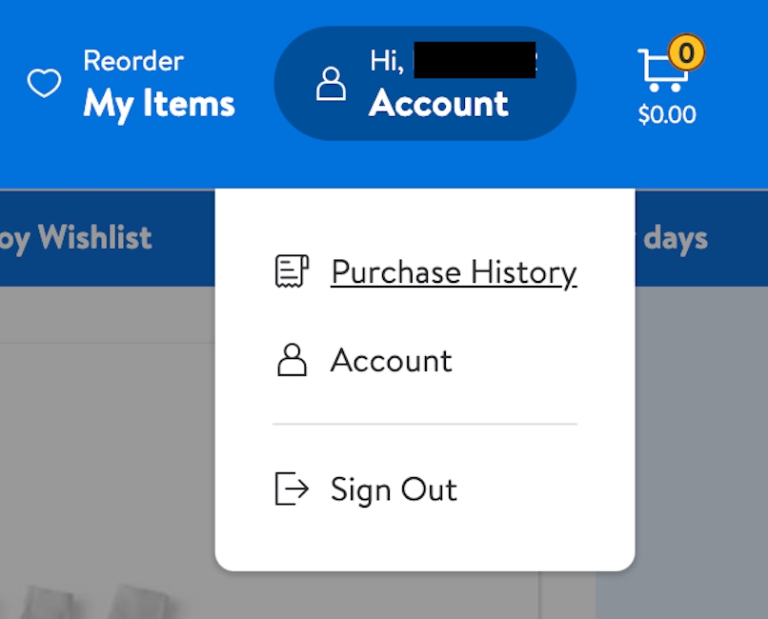Collapse the account dropdown by clicking Account pill
This screenshot has height=619, width=768.
point(424,84)
